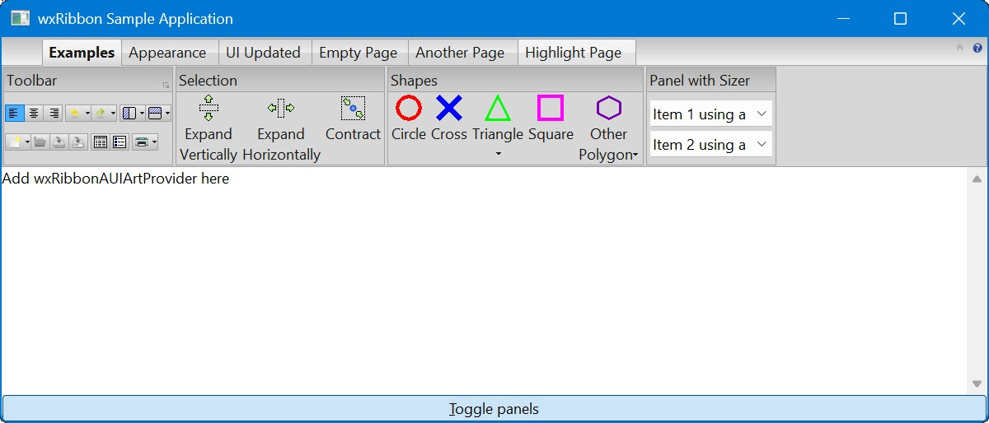Select the green Triangle shape
Screen dimensions: 989x423
click(x=498, y=116)
